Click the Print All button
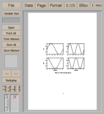104x114 pixels. (x=11, y=33)
